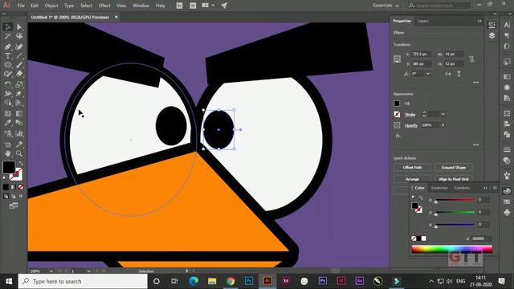Switch to the Layers tab
Viewport: 514px width, 289px height.
click(423, 21)
